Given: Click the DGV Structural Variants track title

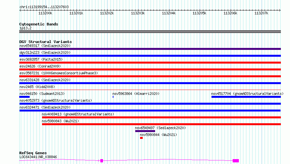Looking at the screenshot, I should (46, 42).
